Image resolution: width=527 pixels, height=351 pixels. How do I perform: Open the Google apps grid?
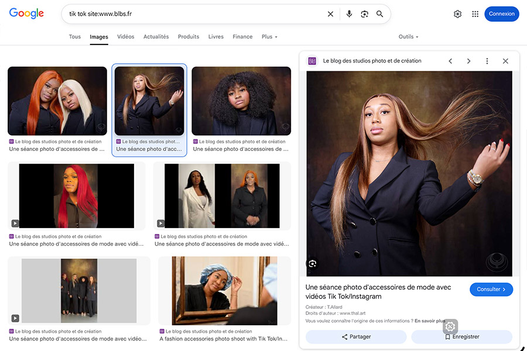[475, 14]
